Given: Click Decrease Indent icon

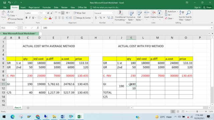Looking at the screenshot, I should point(67,18).
